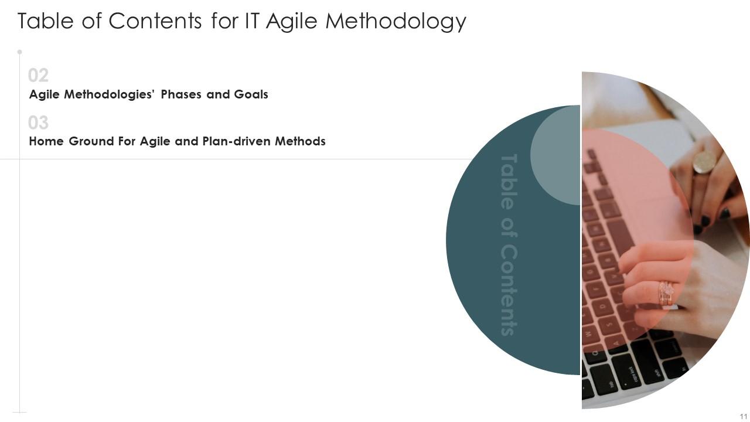Viewport: 750px width, 422px height.
Task: Select the vertical timeline line on the left
Action: pyautogui.click(x=19, y=264)
